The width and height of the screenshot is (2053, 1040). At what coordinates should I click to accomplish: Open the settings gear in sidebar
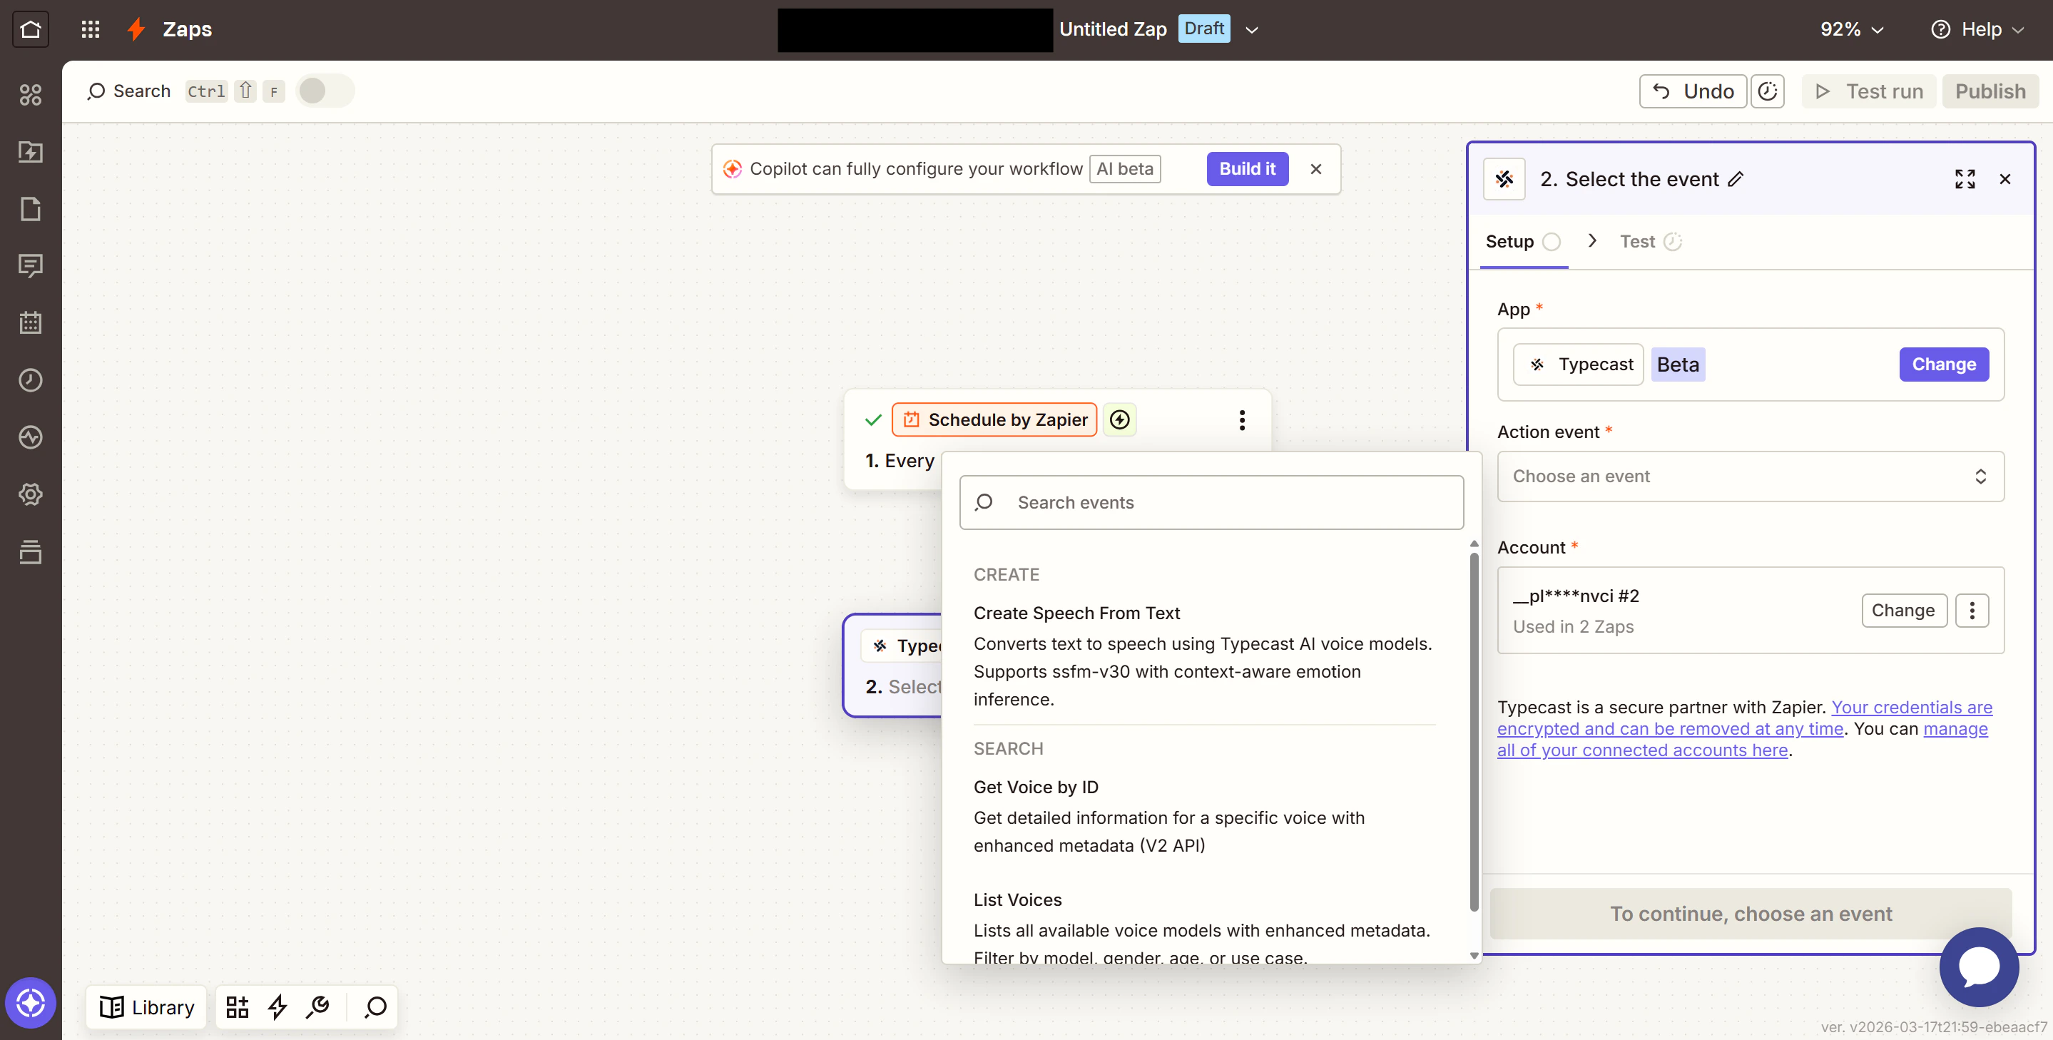coord(30,494)
